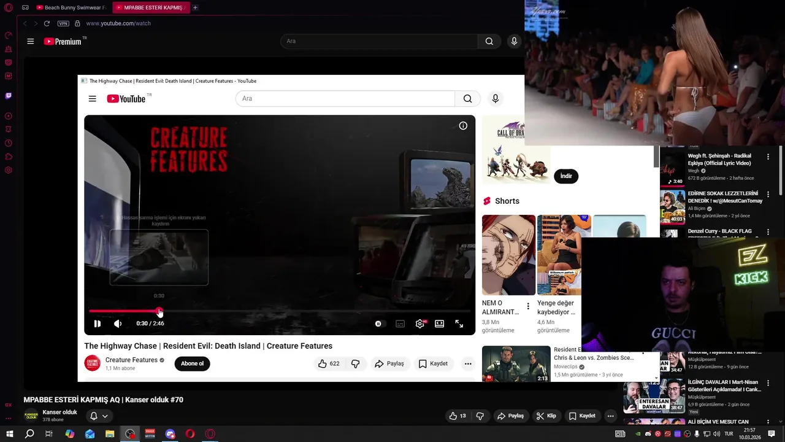Open more actions menu beside inner Kaydet button
The image size is (785, 442).
point(468,363)
